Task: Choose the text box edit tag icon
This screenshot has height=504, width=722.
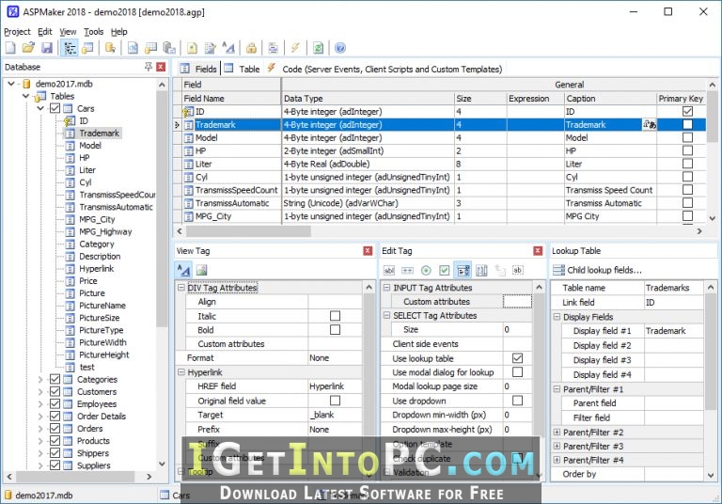Action: [389, 270]
